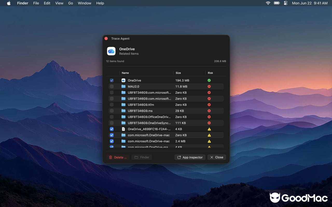This screenshot has width=332, height=207.
Task: Click the UBF8T346G9.ms folder icon
Action: tap(123, 111)
